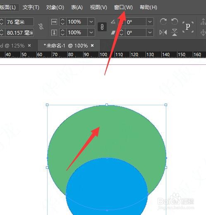The height and width of the screenshot is (215, 206).
Task: Open the 表(A) menu
Action: (77, 7)
